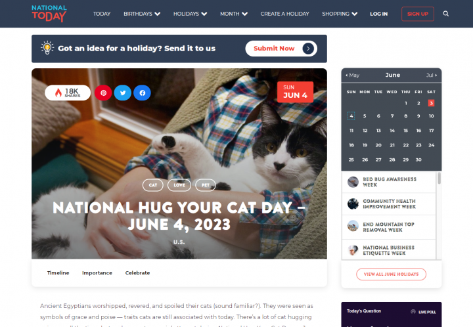Viewport: 473px width, 327px height.
Task: Go to next month Jul
Action: tap(432, 75)
